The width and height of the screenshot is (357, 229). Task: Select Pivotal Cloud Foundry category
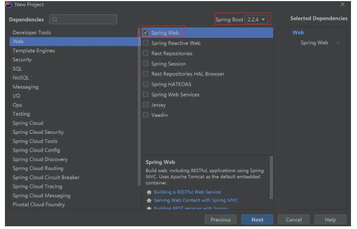point(73,204)
